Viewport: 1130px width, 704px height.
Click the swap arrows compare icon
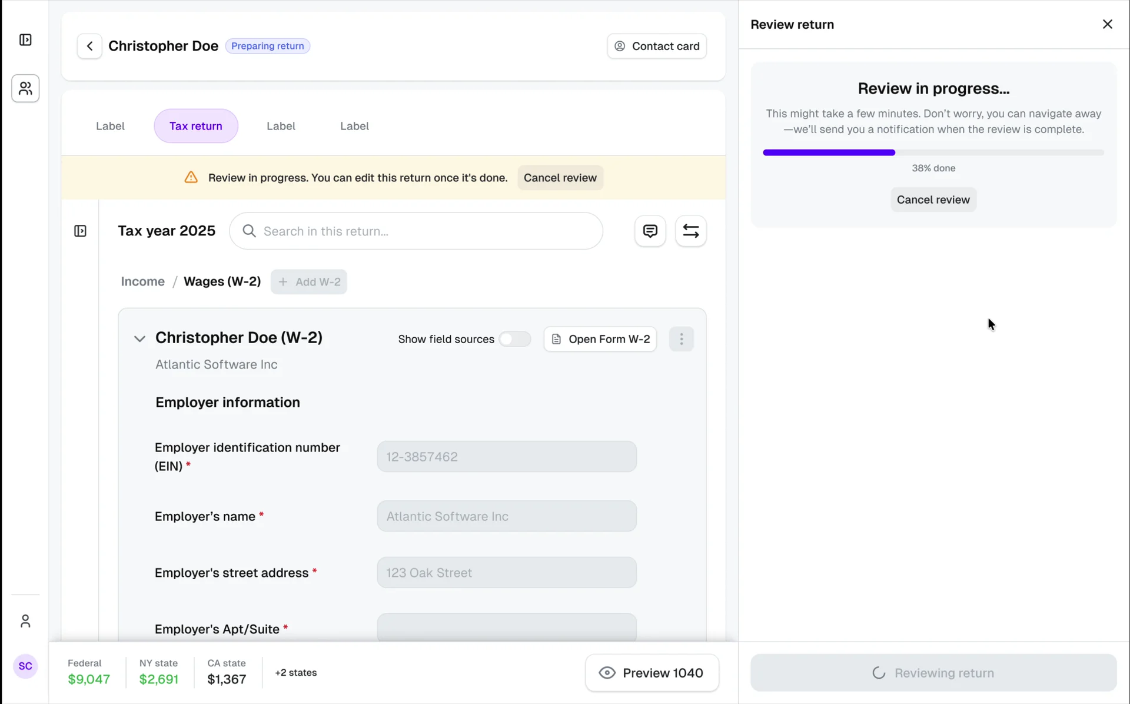pyautogui.click(x=690, y=231)
